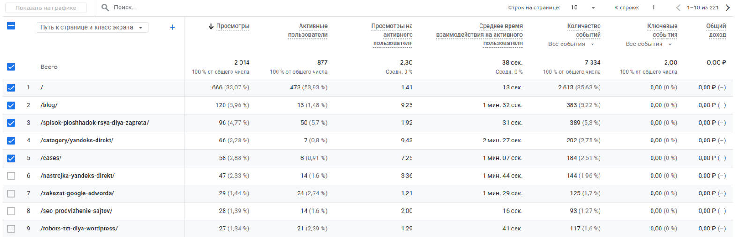Check the /seo-prodvizhenie-sajtov/ row checkbox
This screenshot has width=735, height=237.
click(x=11, y=211)
